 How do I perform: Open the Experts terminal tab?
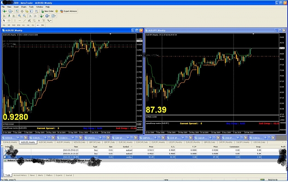pos(59,176)
